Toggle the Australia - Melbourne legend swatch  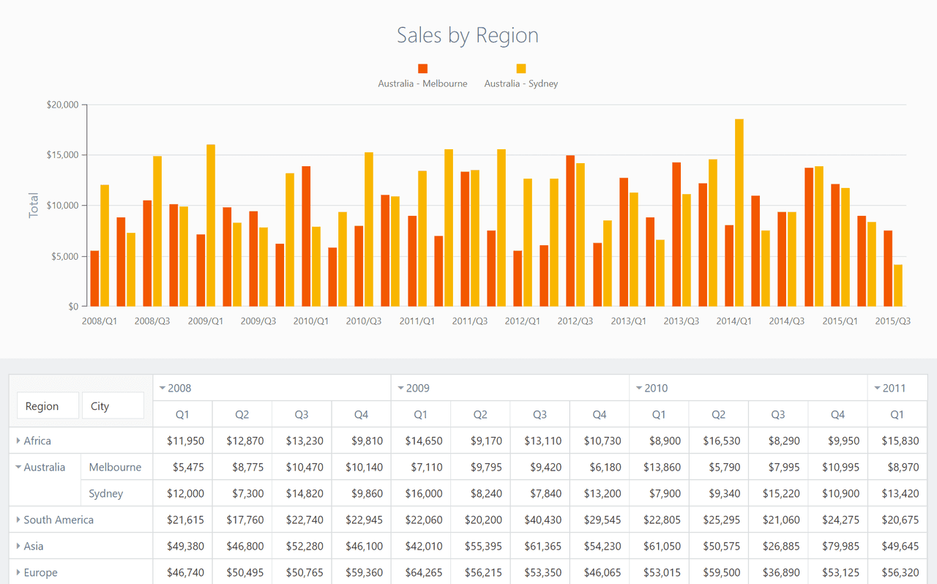point(422,68)
